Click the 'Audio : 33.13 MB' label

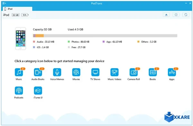[x=46, y=42]
